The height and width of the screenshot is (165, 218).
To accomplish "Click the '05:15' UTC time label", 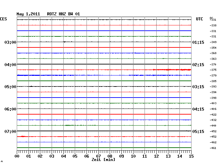I will [x=198, y=131].
